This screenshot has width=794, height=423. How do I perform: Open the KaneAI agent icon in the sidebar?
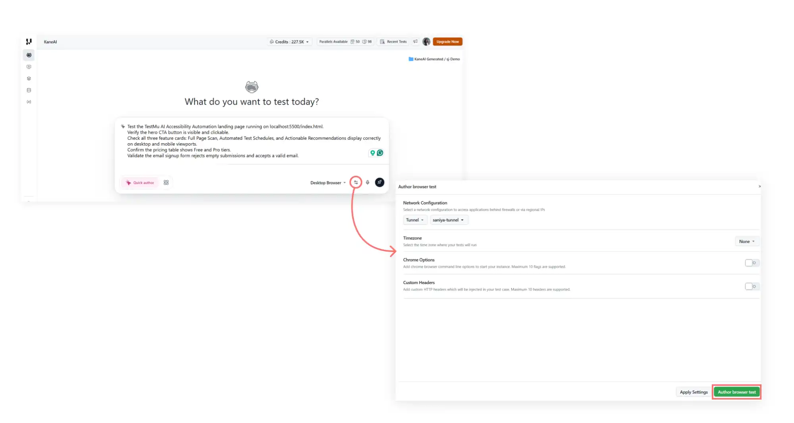(x=29, y=55)
